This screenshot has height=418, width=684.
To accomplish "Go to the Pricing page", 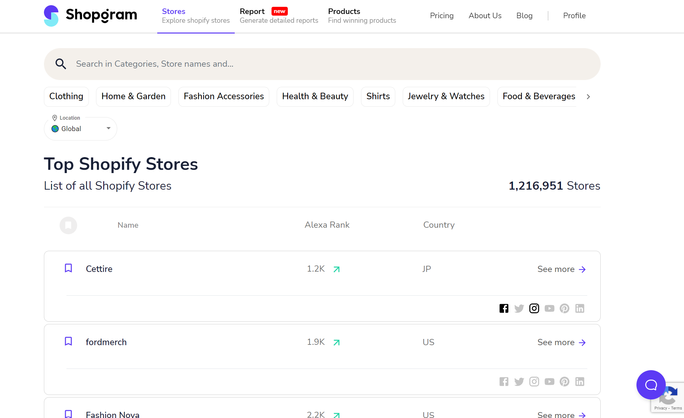I will 442,16.
